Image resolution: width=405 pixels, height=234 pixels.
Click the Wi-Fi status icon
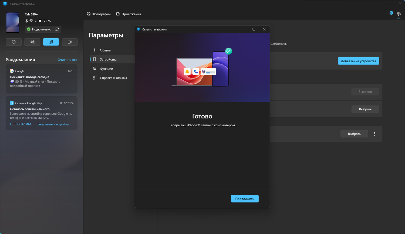point(31,21)
